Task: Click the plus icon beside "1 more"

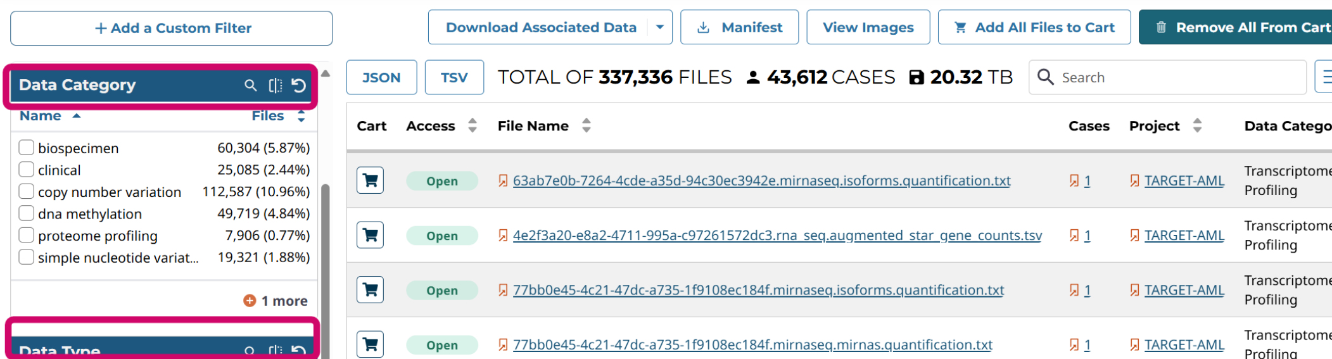Action: (x=250, y=301)
